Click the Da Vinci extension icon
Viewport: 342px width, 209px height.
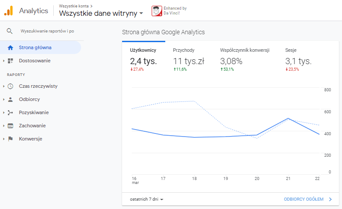pos(156,11)
